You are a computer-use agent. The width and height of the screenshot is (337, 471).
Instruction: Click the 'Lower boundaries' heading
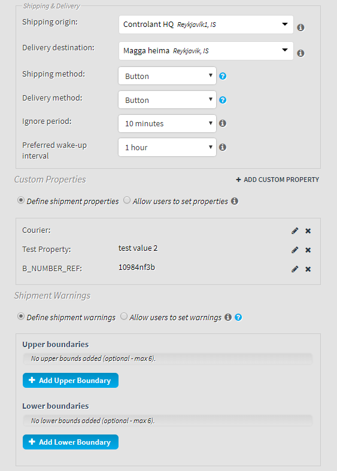pos(56,406)
